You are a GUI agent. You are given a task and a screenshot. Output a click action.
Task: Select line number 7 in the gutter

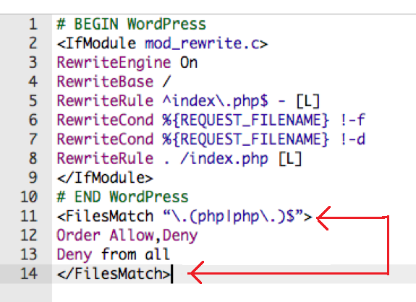[x=33, y=139]
